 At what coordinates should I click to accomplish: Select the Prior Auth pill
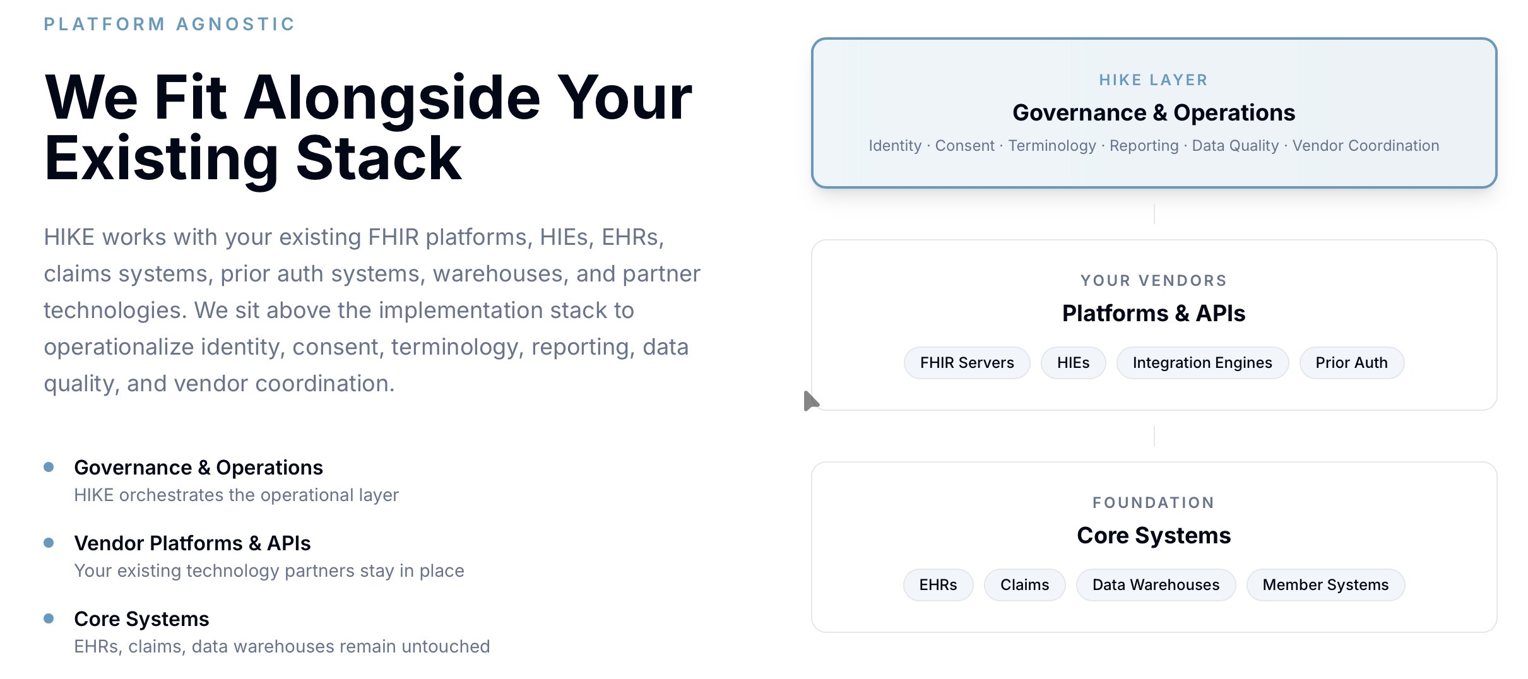click(1351, 363)
